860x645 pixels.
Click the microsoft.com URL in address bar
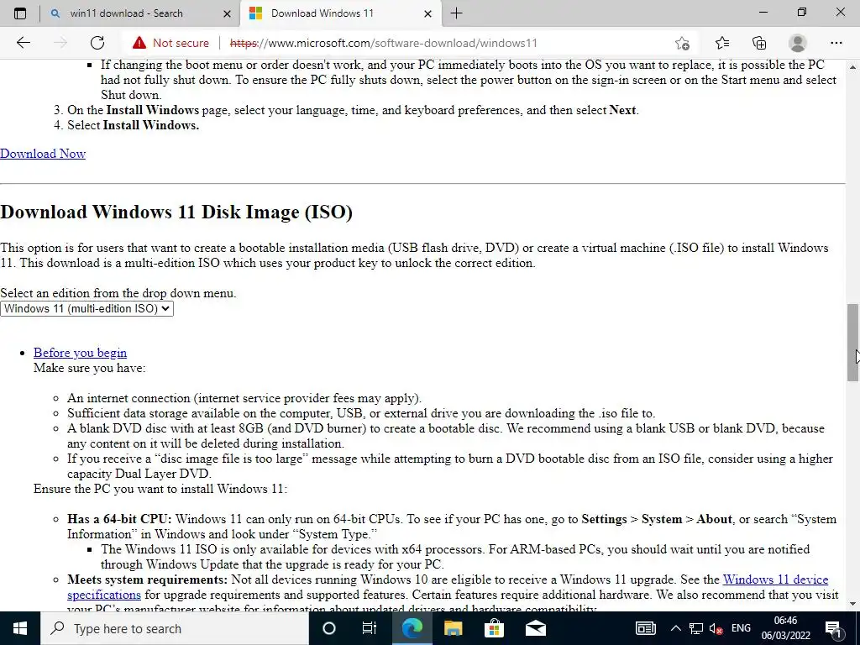click(383, 43)
